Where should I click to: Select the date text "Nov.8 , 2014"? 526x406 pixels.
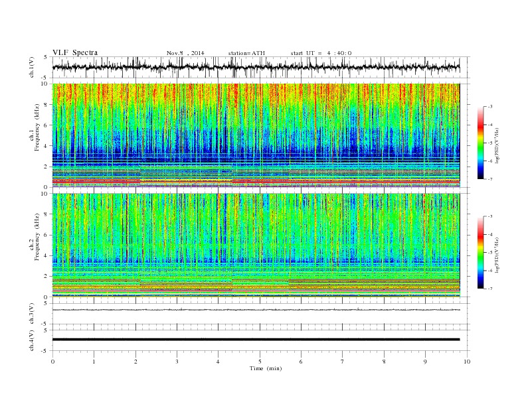pyautogui.click(x=185, y=53)
